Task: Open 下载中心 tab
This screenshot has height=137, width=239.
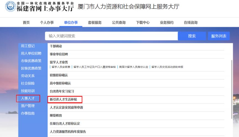Action: click(x=143, y=23)
